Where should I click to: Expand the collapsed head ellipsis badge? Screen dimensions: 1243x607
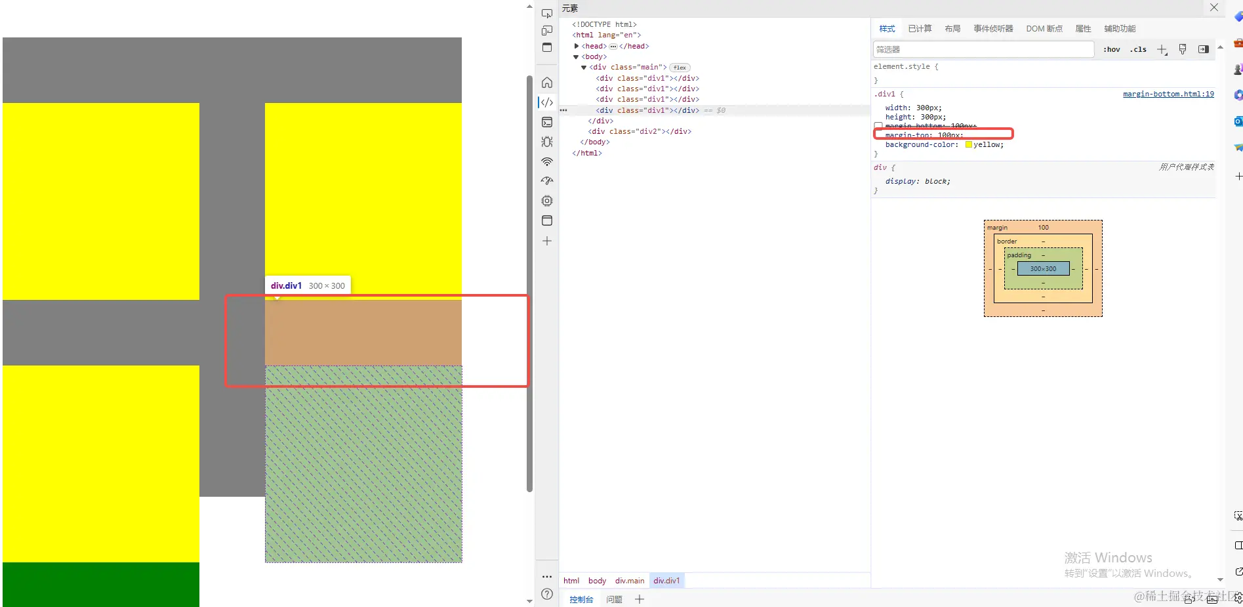[x=613, y=46]
